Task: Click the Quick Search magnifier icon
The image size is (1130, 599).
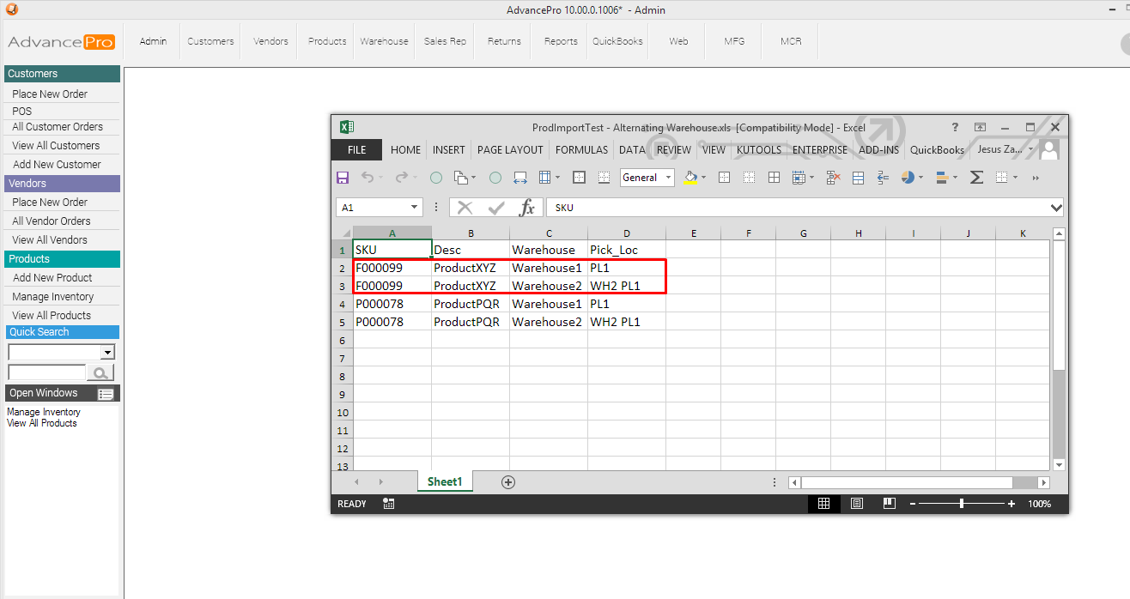Action: pos(101,372)
